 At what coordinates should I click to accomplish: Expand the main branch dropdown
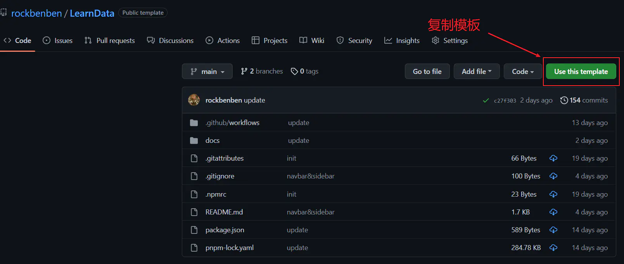(x=207, y=71)
